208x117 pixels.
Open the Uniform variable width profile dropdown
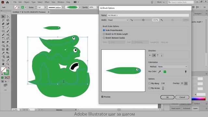pos(63,7)
